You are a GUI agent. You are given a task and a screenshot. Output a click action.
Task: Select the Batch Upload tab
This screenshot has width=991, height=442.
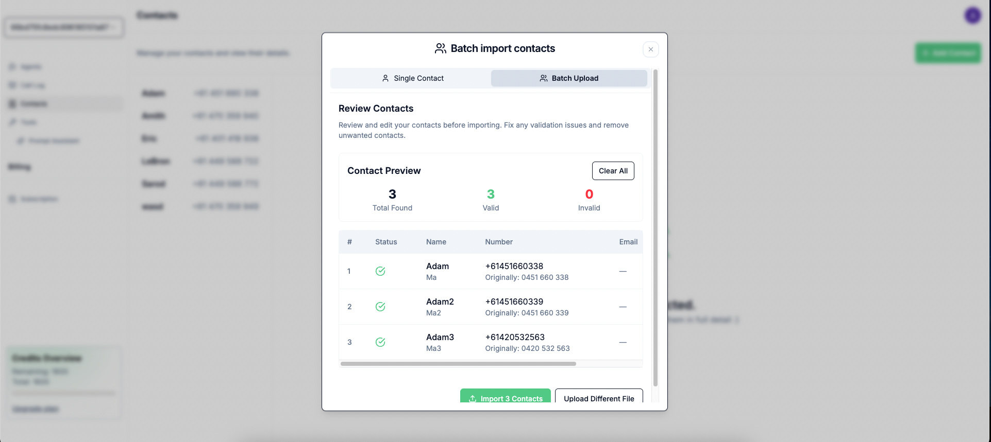(569, 78)
